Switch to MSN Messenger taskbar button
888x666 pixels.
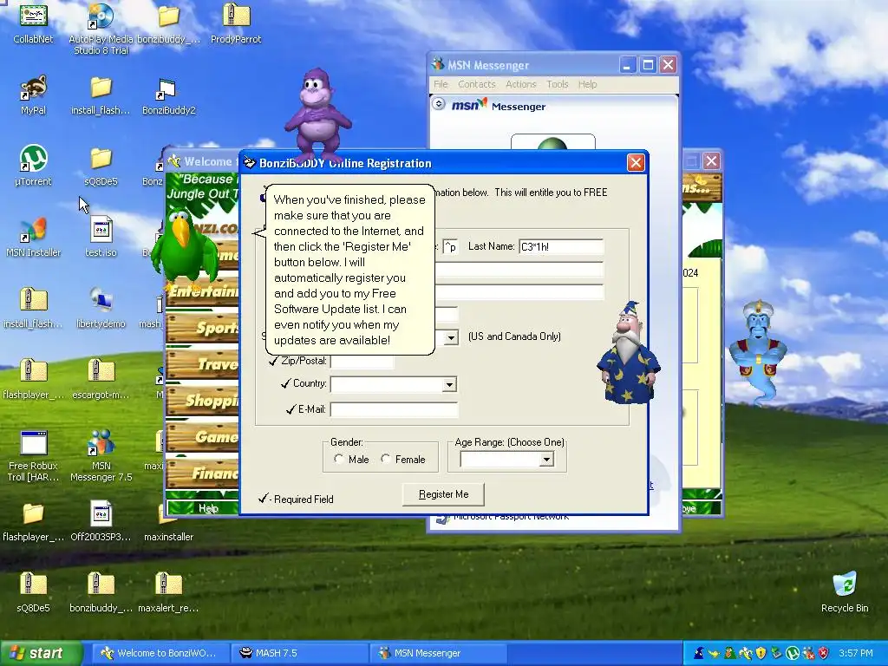pos(438,653)
